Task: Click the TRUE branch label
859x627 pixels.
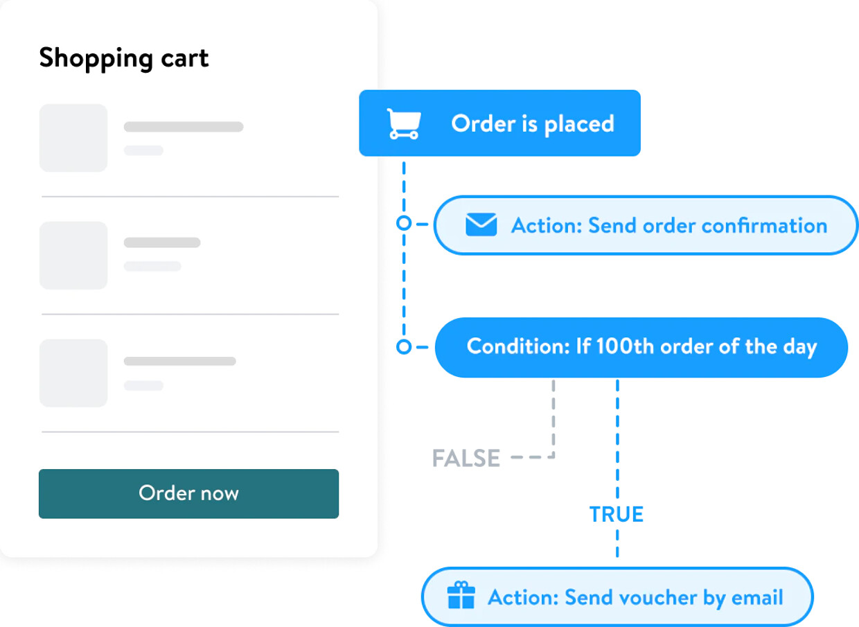Action: tap(617, 514)
